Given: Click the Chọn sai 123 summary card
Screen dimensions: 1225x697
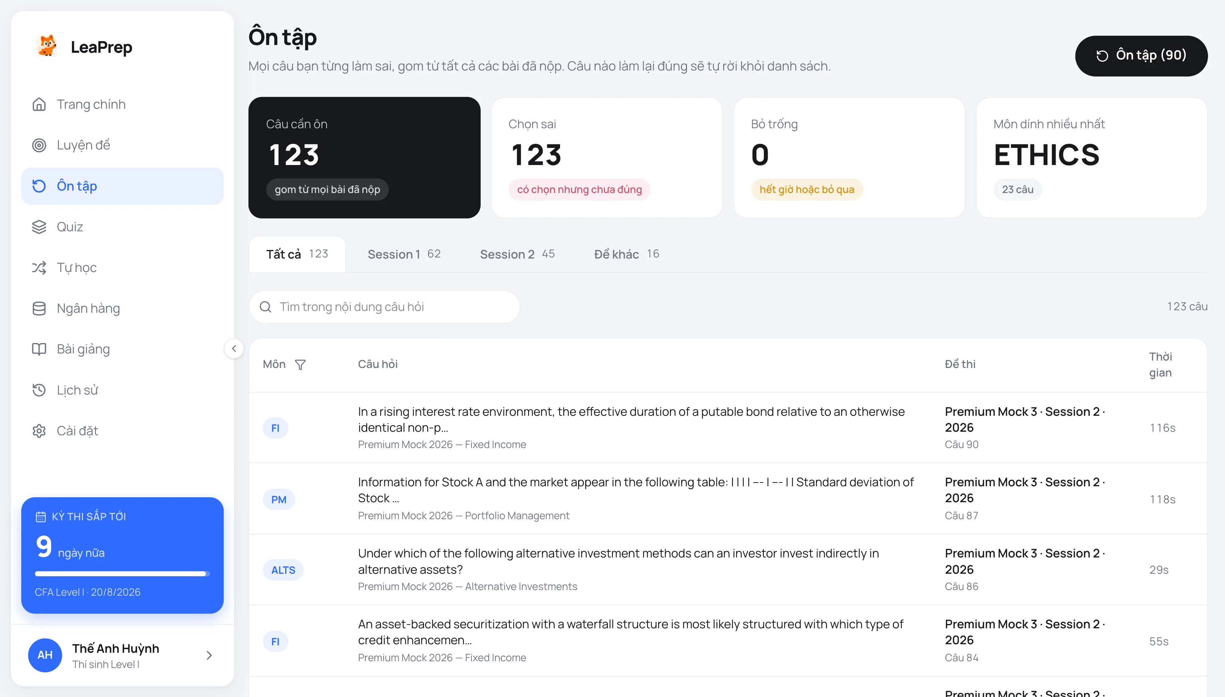Looking at the screenshot, I should coord(606,158).
